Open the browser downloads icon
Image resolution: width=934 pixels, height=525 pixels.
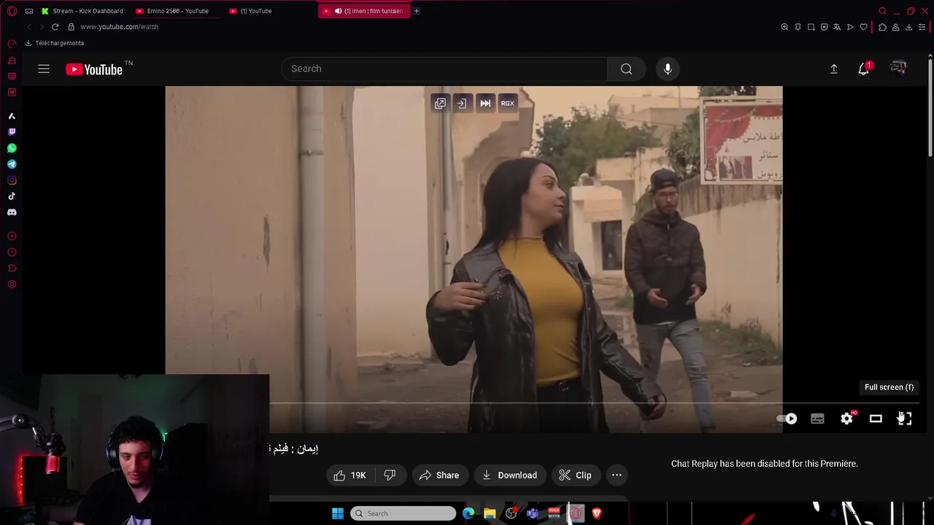(908, 27)
